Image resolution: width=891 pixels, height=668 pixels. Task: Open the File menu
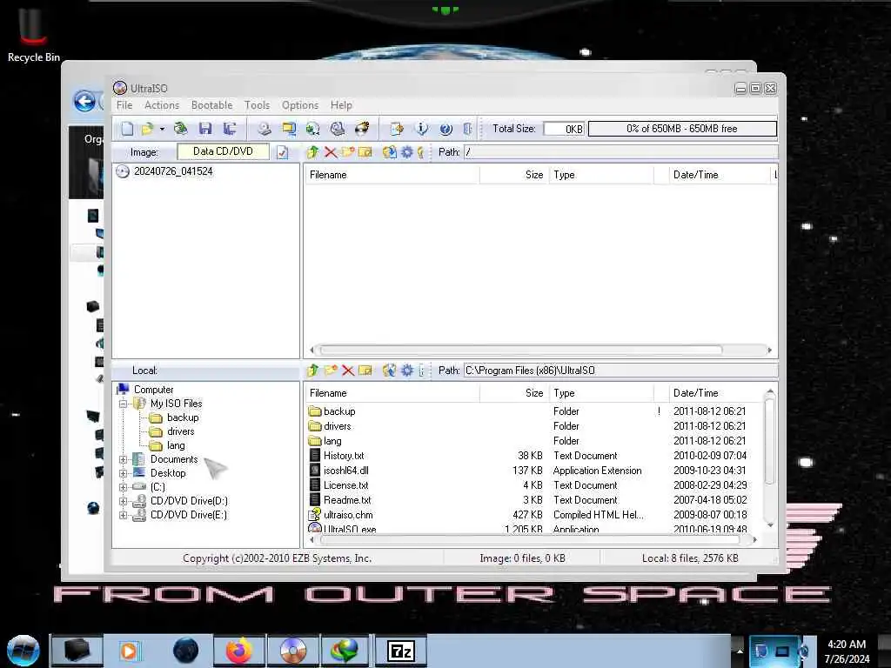pyautogui.click(x=124, y=105)
